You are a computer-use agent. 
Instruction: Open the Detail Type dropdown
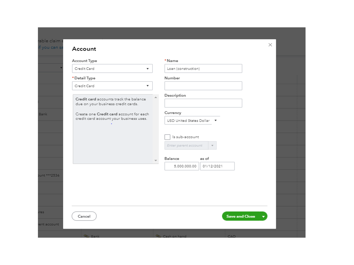[x=112, y=86]
